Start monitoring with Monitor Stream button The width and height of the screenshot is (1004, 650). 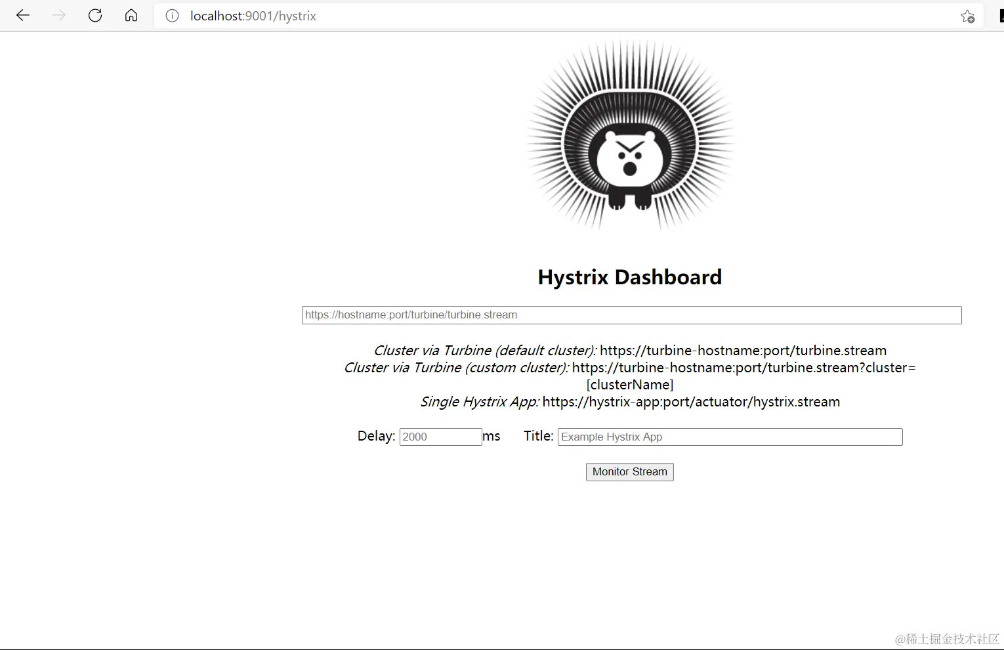[630, 472]
